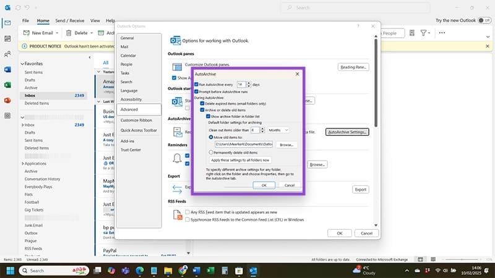Launch Word from the Outlook sidebar
The width and height of the screenshot is (495, 278).
[7, 69]
